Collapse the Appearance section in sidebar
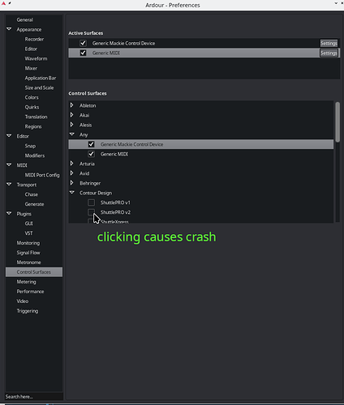344x405 pixels. (x=9, y=29)
